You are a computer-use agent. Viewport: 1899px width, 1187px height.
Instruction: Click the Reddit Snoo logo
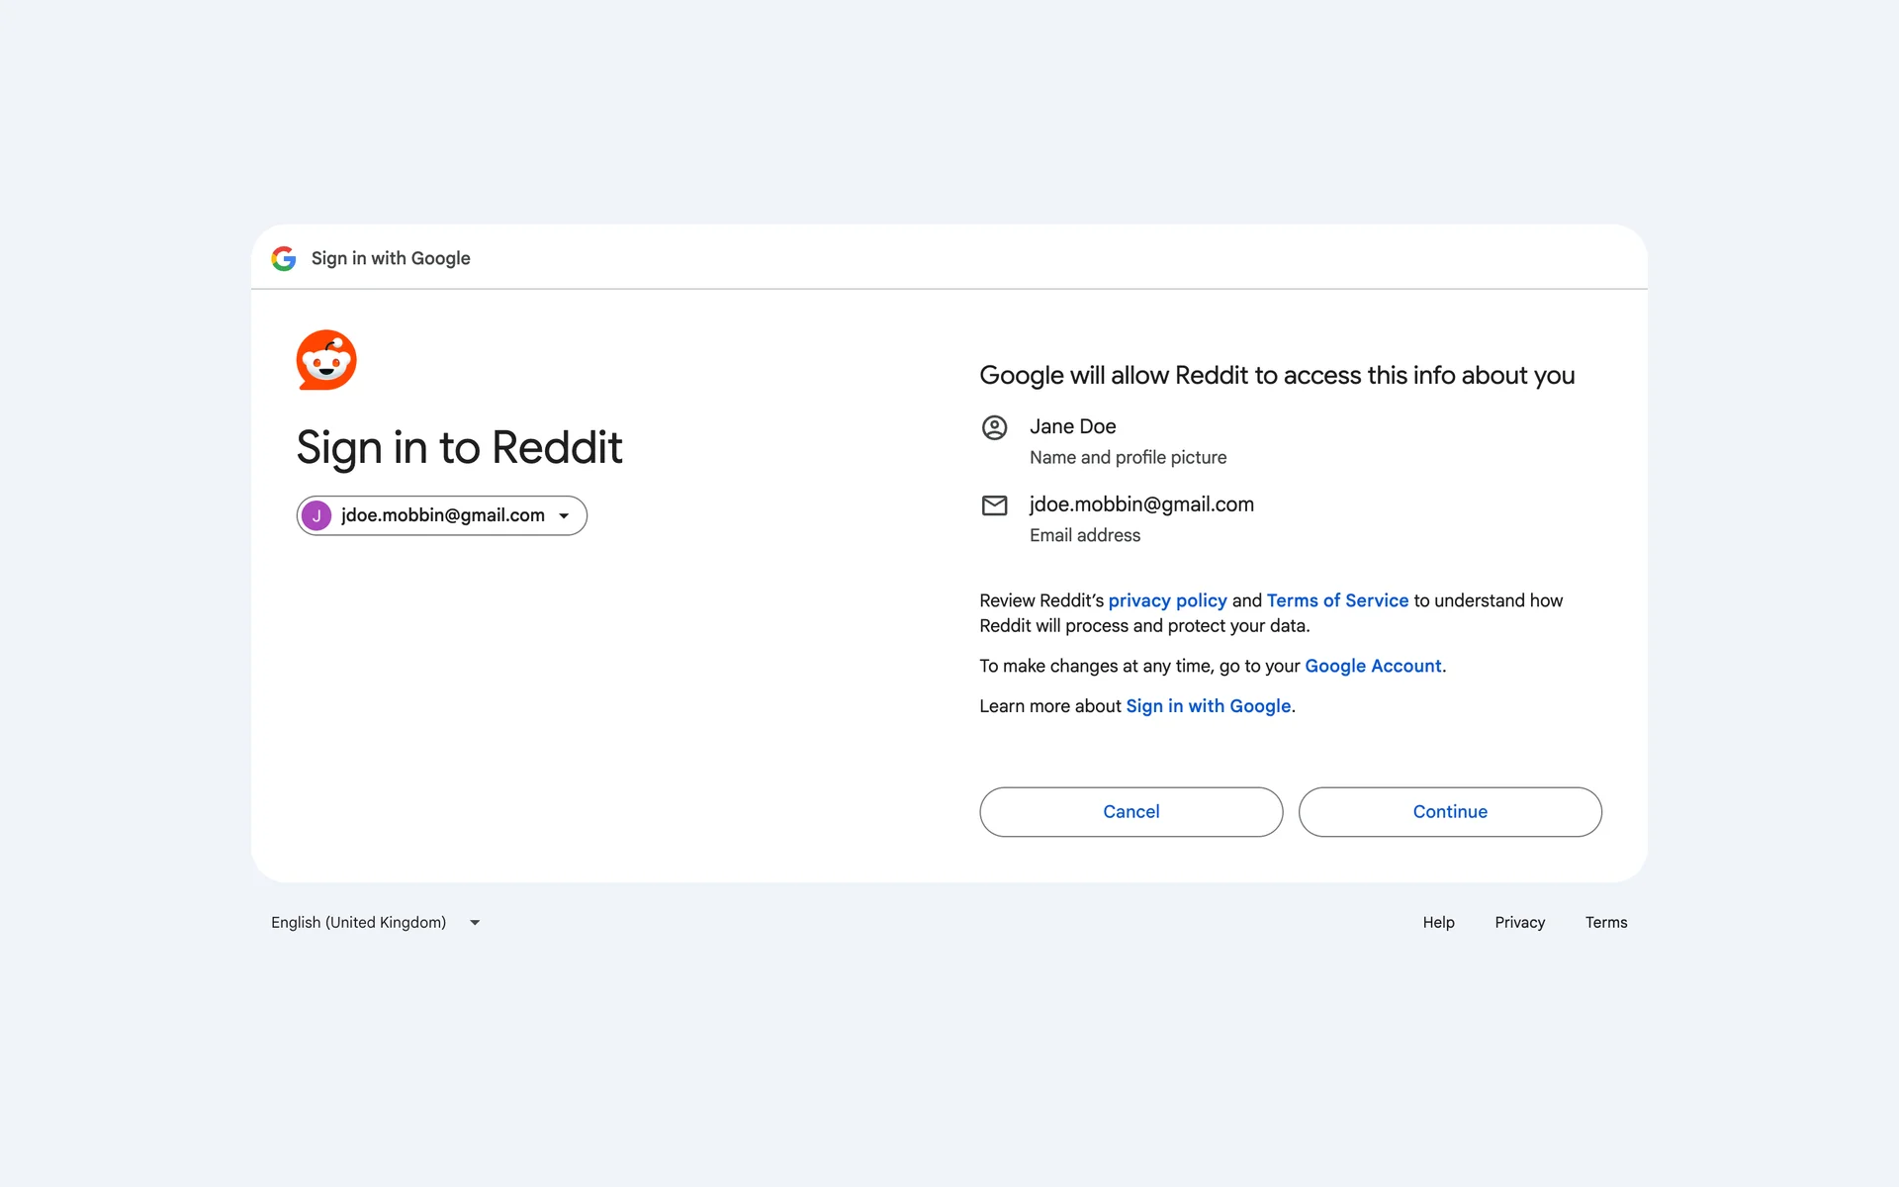click(x=326, y=360)
